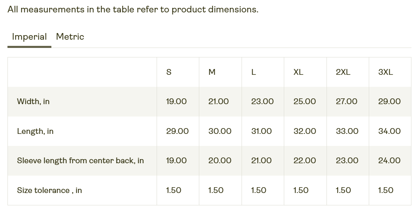416x212 pixels.
Task: Click the sleeve length 24.00 for 3XL
Action: point(389,161)
